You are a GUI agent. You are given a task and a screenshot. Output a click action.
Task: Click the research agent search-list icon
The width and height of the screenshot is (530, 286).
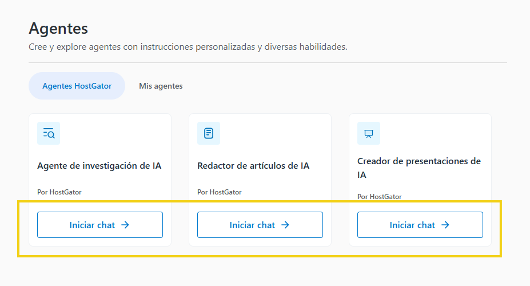[49, 133]
